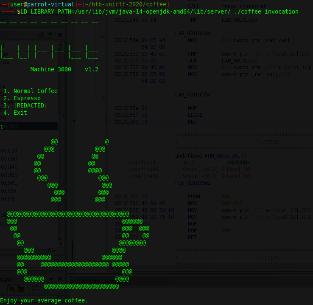Close the Data Type Manager panel
313x305 pixels.
(60, 279)
